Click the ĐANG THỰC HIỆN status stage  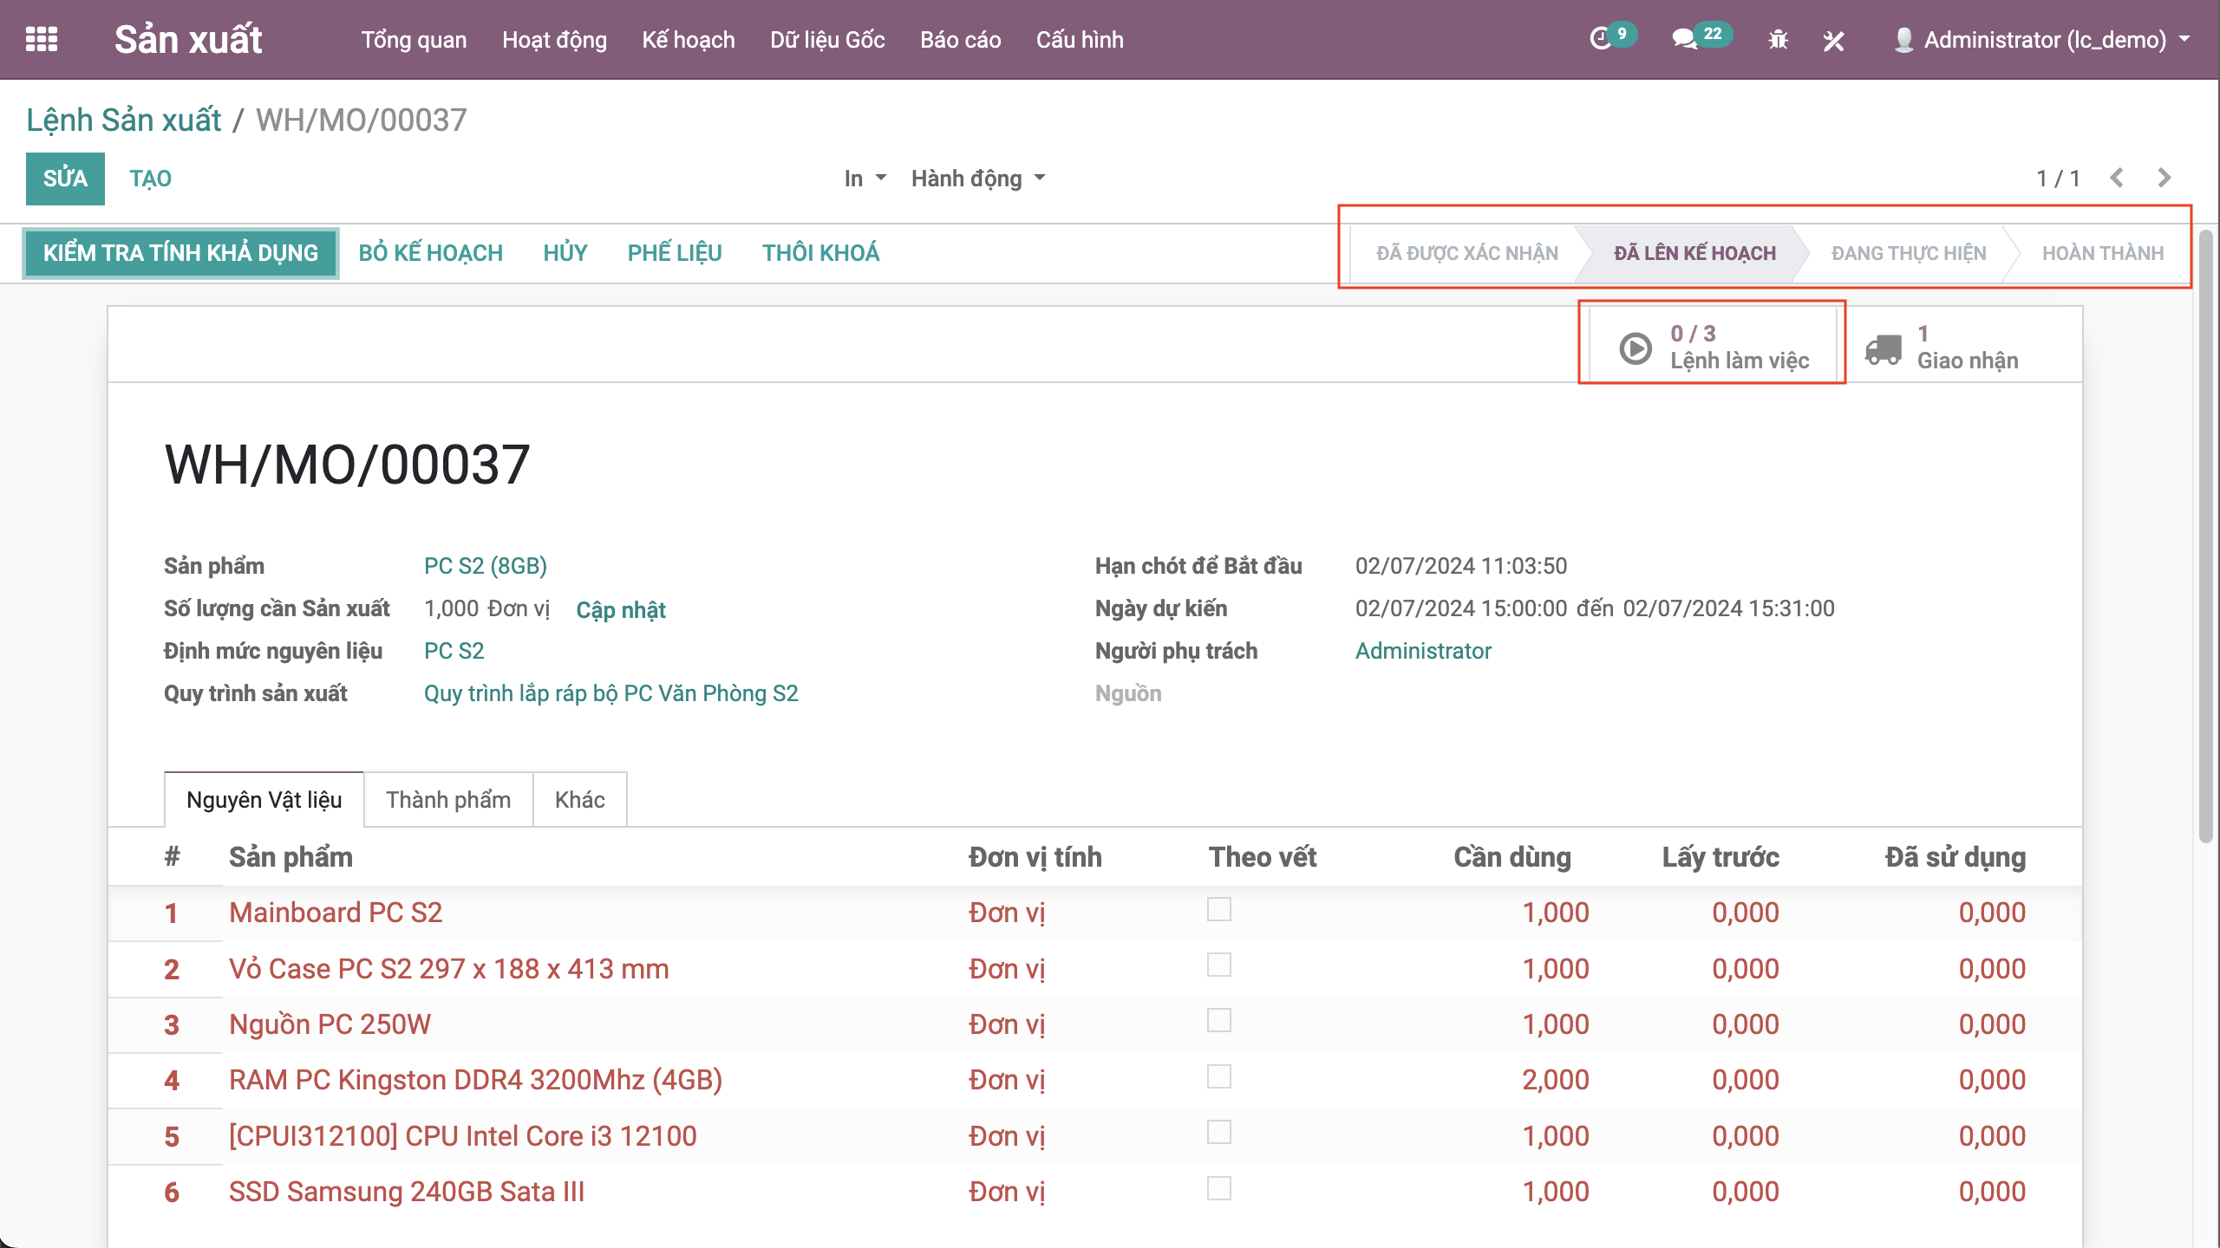click(1908, 253)
